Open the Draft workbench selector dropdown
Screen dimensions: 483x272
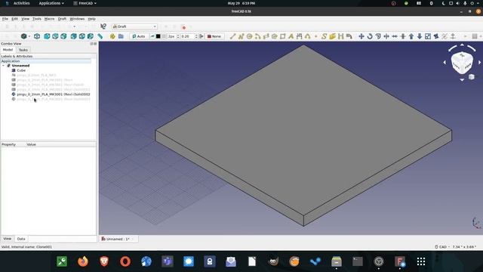[x=134, y=26]
